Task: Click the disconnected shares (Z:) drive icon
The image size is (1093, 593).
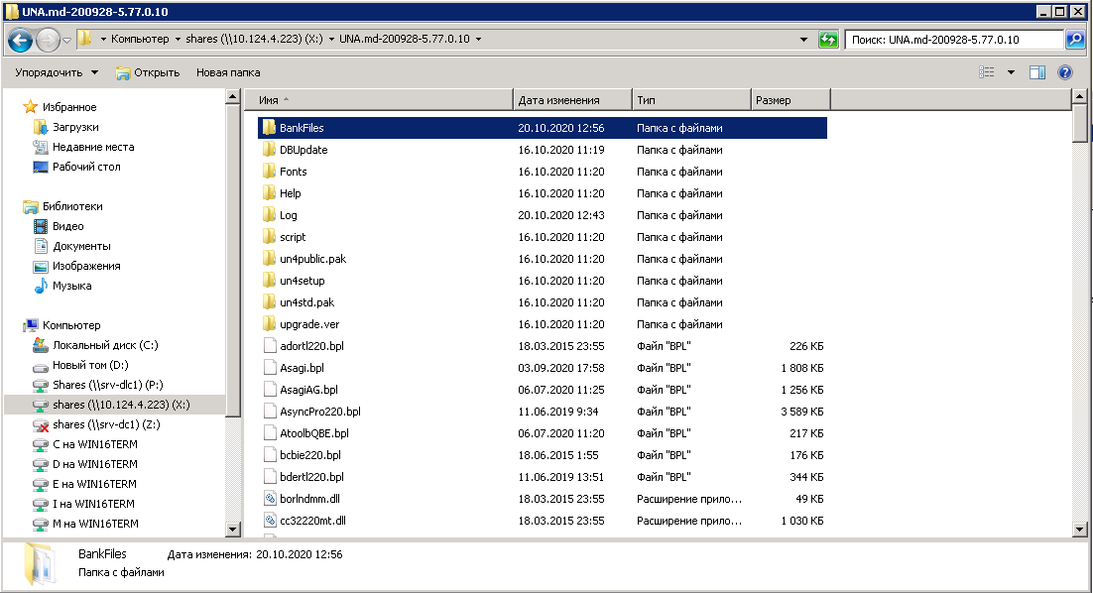Action: (41, 425)
